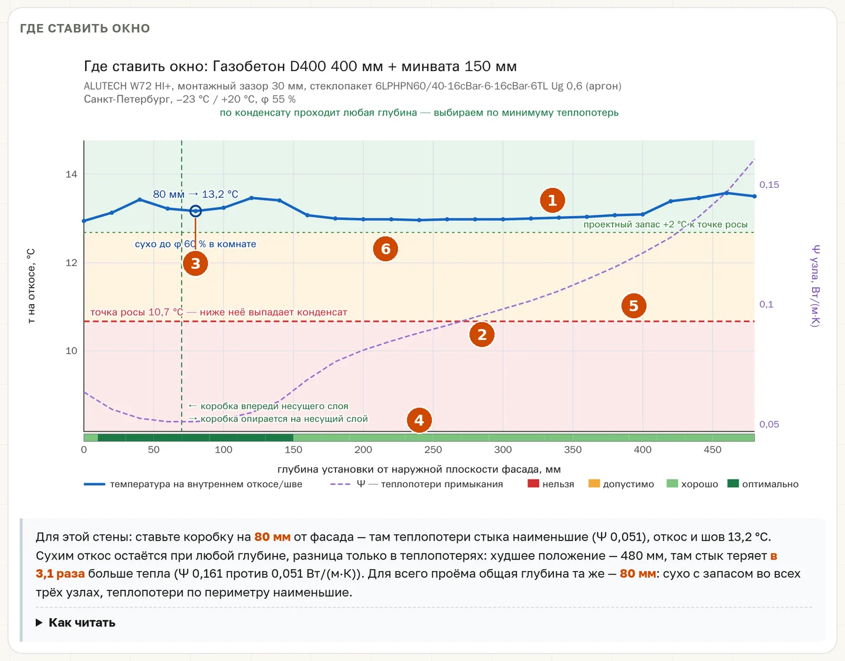Image resolution: width=845 pixels, height=661 pixels.
Task: Toggle the red «нельзя» legend item
Action: click(550, 484)
